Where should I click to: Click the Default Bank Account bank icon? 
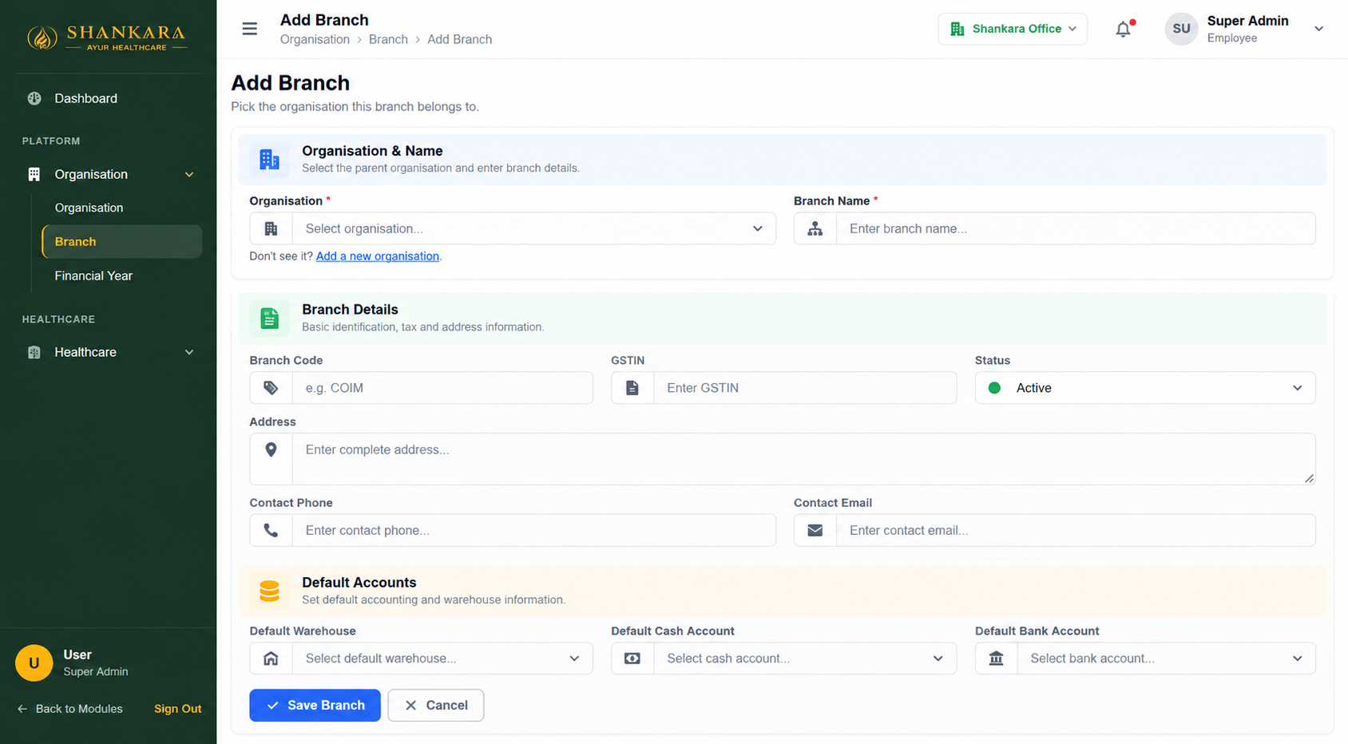(x=996, y=659)
